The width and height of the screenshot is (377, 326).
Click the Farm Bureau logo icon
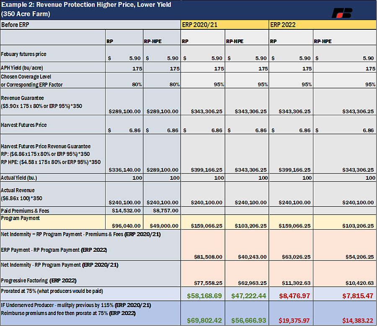(342, 13)
